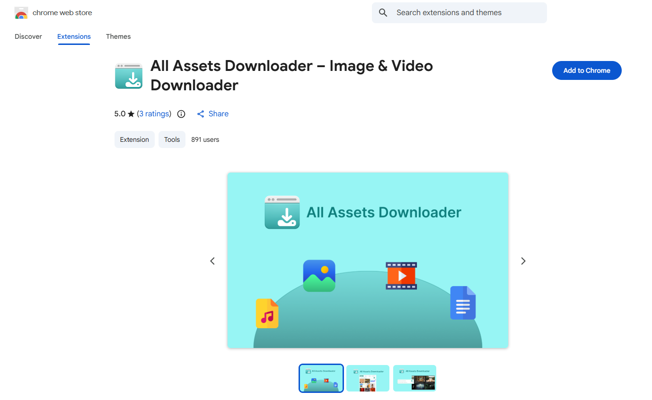652x400 pixels.
Task: Click the Share link
Action: tap(219, 114)
